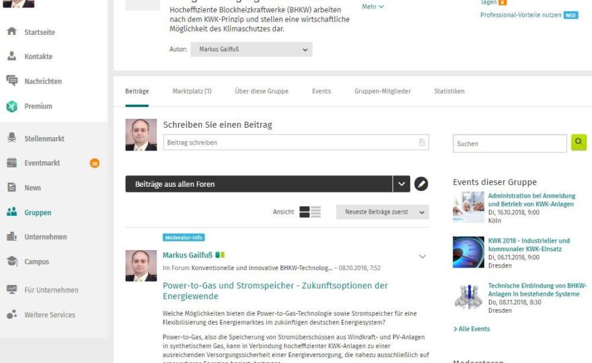
Task: Open the Power-to-Gas und Stromspeicher post title
Action: click(x=275, y=290)
